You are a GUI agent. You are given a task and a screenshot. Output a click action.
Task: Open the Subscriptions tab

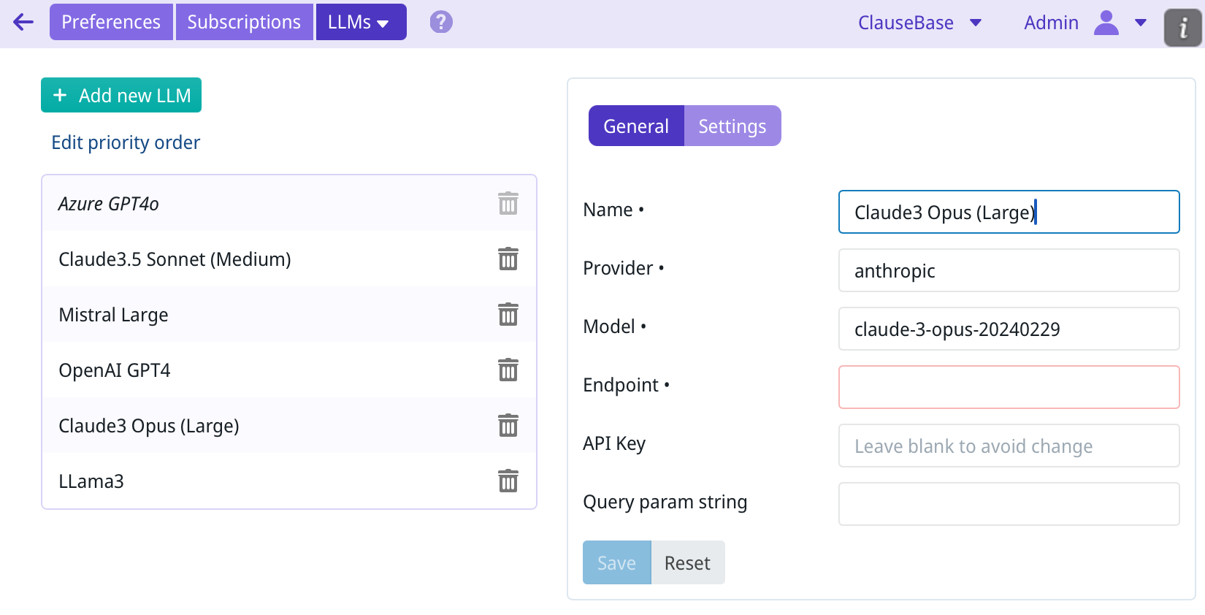pyautogui.click(x=244, y=22)
